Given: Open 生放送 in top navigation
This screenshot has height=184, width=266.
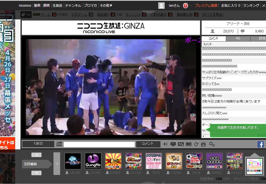Looking at the screenshot, I should tap(57, 6).
